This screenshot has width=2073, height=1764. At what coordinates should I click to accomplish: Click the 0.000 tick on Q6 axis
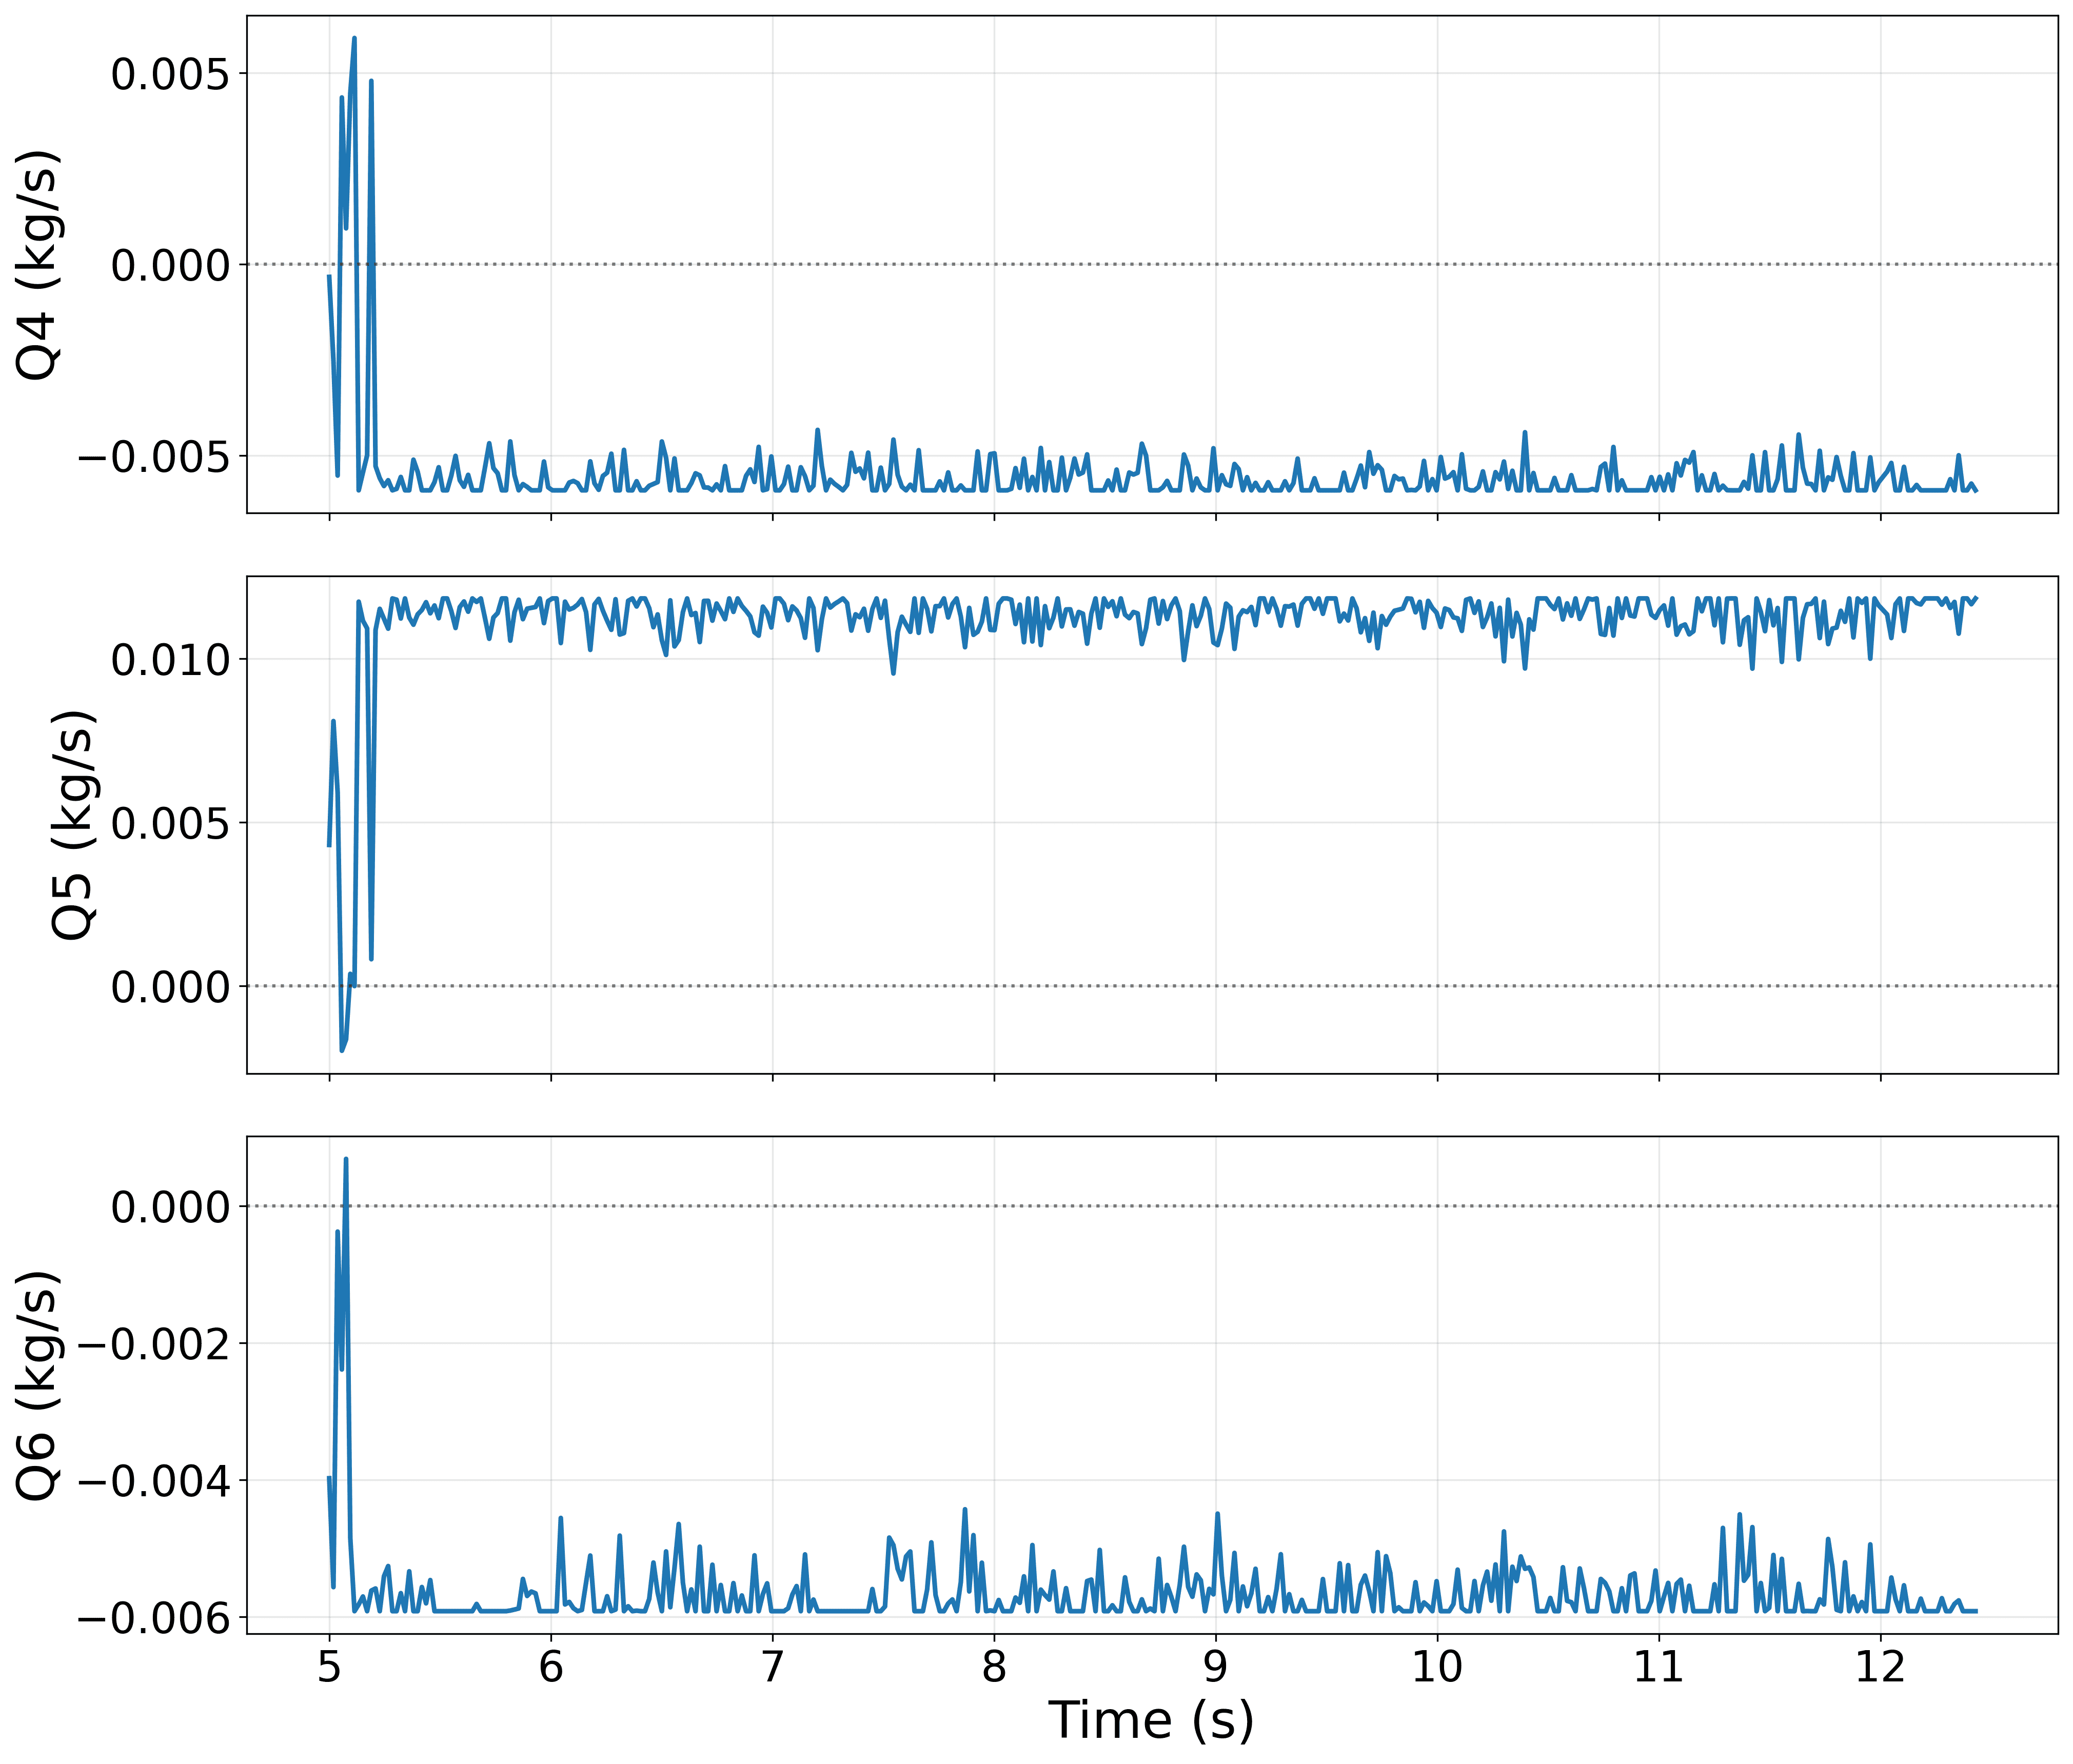(170, 1207)
